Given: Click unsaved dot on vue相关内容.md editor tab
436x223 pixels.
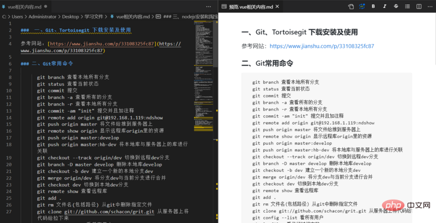Looking at the screenshot, I should (x=46, y=6).
